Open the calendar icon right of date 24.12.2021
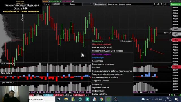Image resolution: width=181 pixels, height=102 pixels. pos(63,4)
